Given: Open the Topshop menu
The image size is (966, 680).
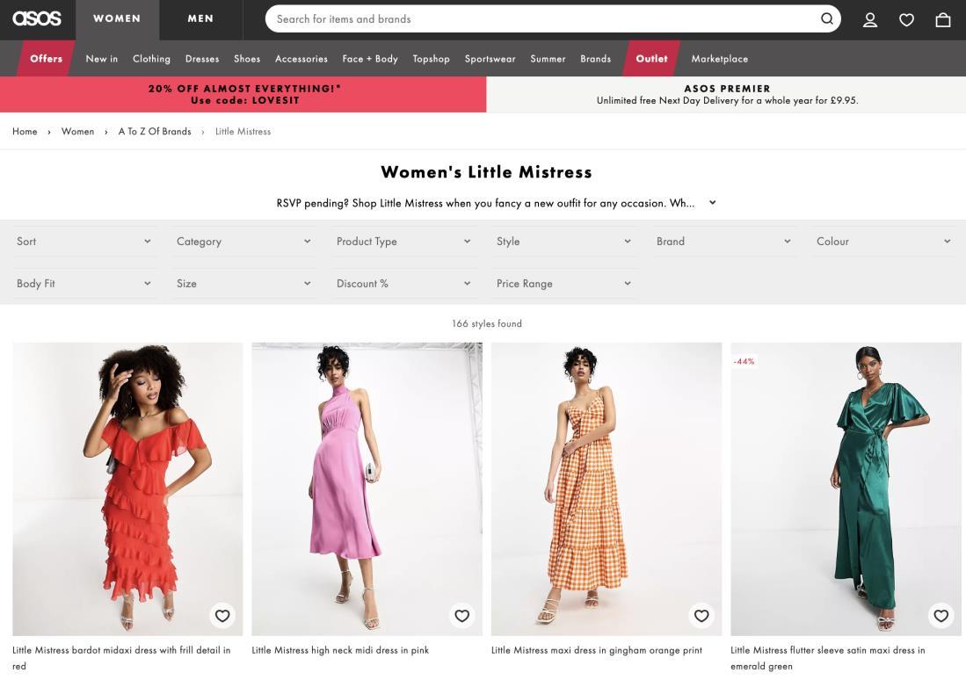Looking at the screenshot, I should point(432,59).
